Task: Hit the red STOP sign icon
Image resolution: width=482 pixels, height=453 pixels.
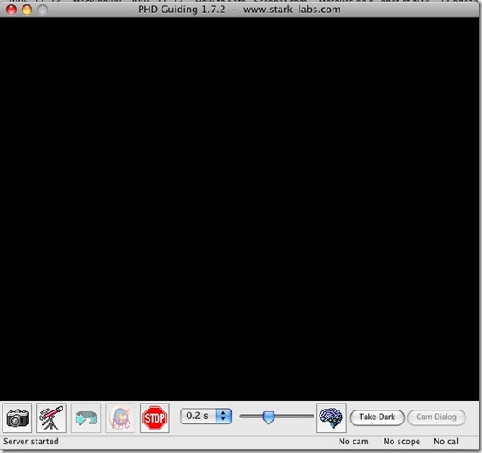Action: pos(155,417)
